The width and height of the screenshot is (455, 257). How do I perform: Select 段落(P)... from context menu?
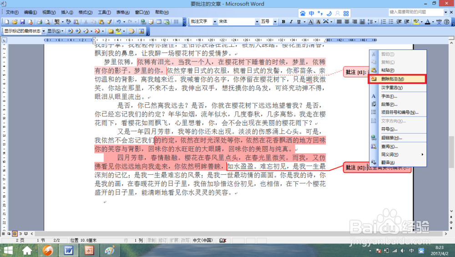click(398, 105)
